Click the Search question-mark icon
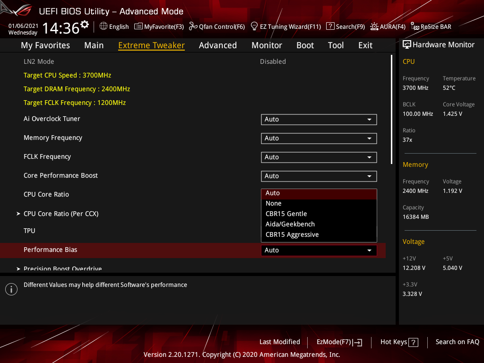 point(330,26)
